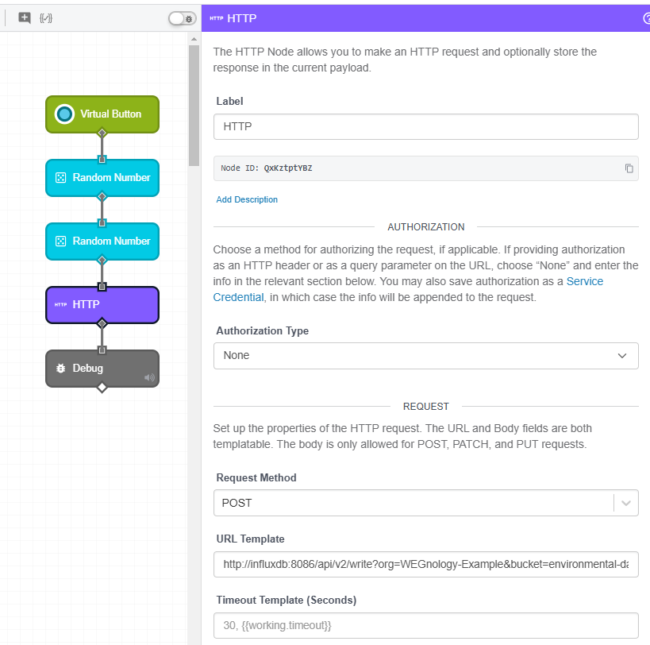Click the Virtual Button trigger circle icon
This screenshot has width=650, height=645.
click(x=64, y=114)
